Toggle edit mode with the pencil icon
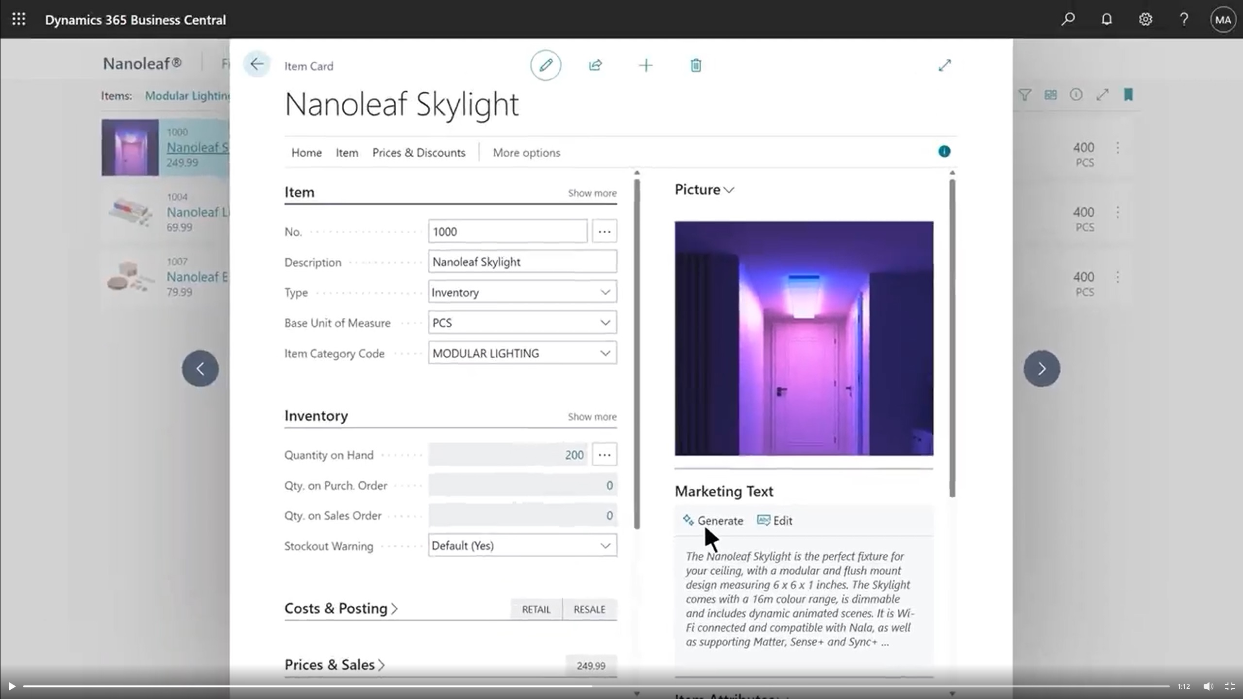1243x699 pixels. [546, 65]
